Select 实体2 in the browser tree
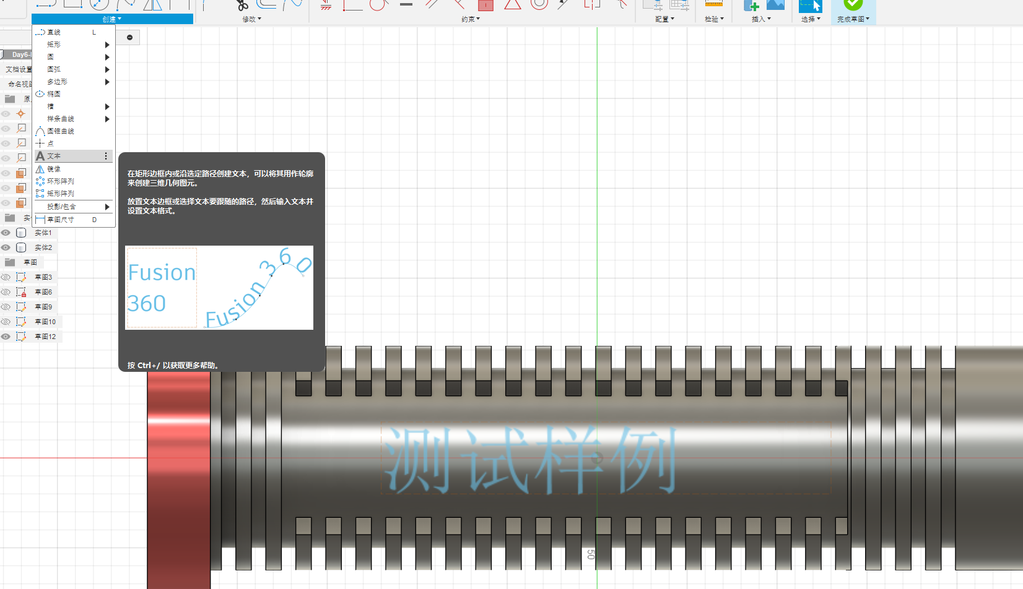Viewport: 1023px width, 589px height. point(43,247)
